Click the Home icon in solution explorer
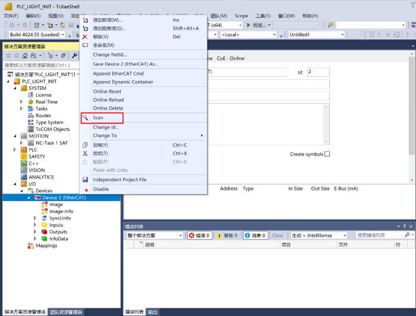The image size is (416, 316). [x=25, y=55]
